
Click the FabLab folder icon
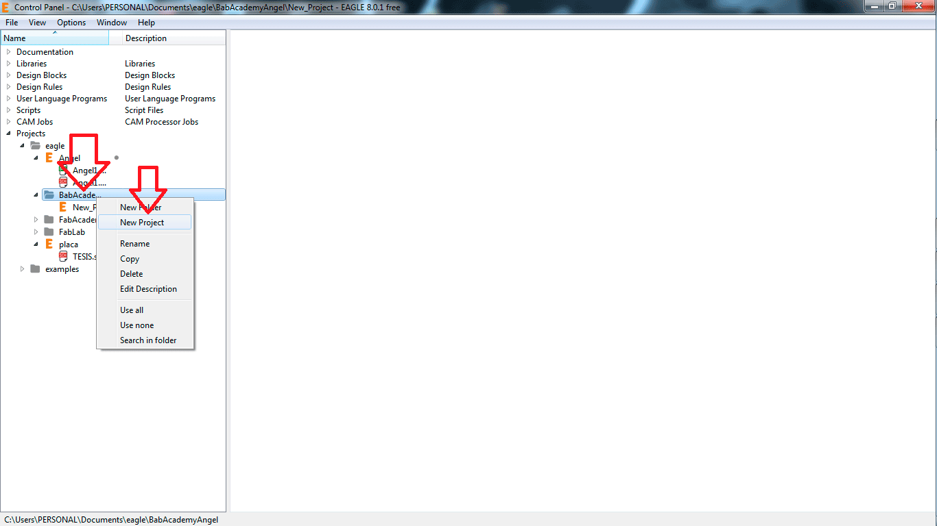click(x=49, y=232)
